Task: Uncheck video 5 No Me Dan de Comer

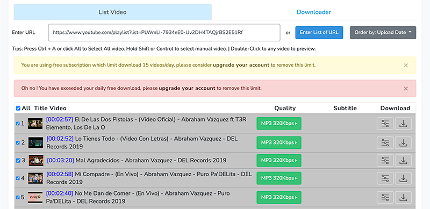Action: coord(18,197)
